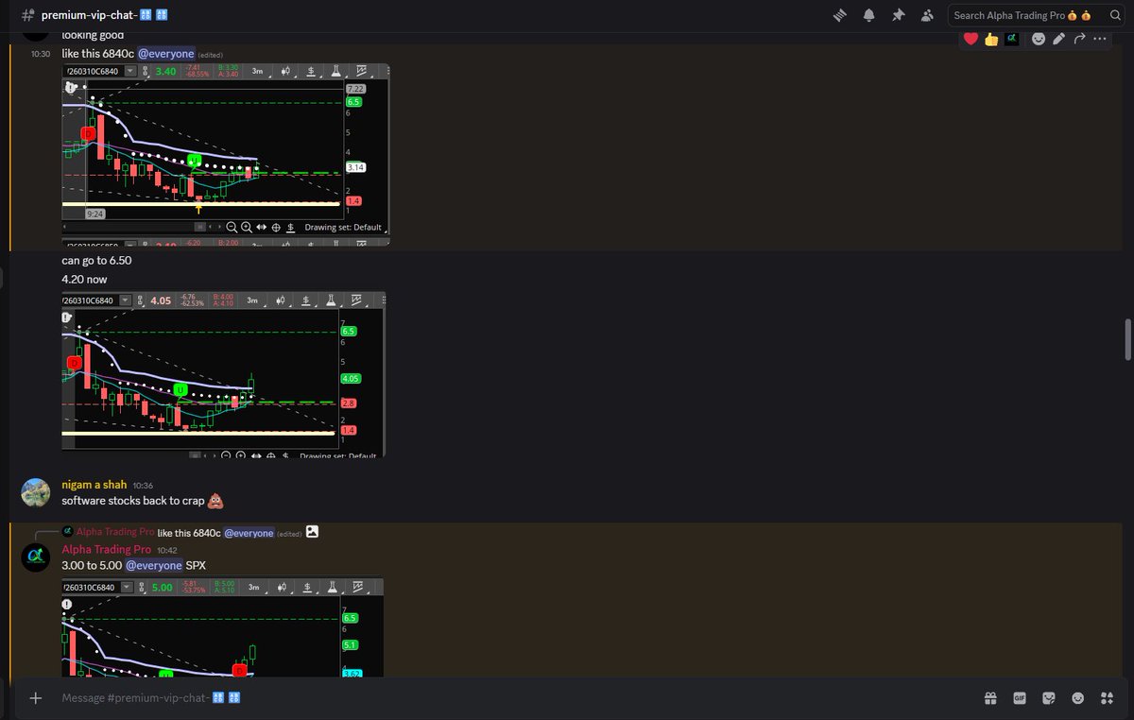Open the emoji picker in message bar
Image resolution: width=1134 pixels, height=720 pixels.
[x=1078, y=698]
